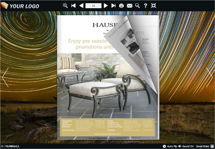This screenshot has width=215, height=149.
Task: Jump to the first page
Action: click(73, 6)
